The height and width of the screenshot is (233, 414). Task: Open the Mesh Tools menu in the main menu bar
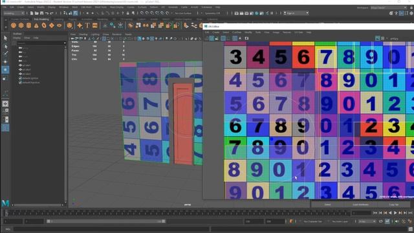pyautogui.click(x=101, y=7)
